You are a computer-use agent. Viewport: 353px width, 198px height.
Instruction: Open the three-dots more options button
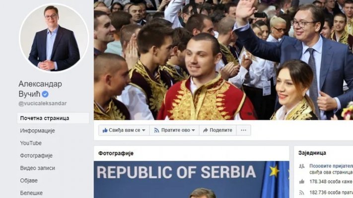(x=244, y=130)
